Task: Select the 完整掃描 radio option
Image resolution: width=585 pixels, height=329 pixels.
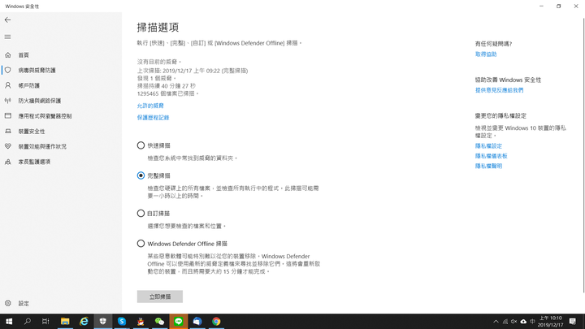Action: [x=141, y=175]
